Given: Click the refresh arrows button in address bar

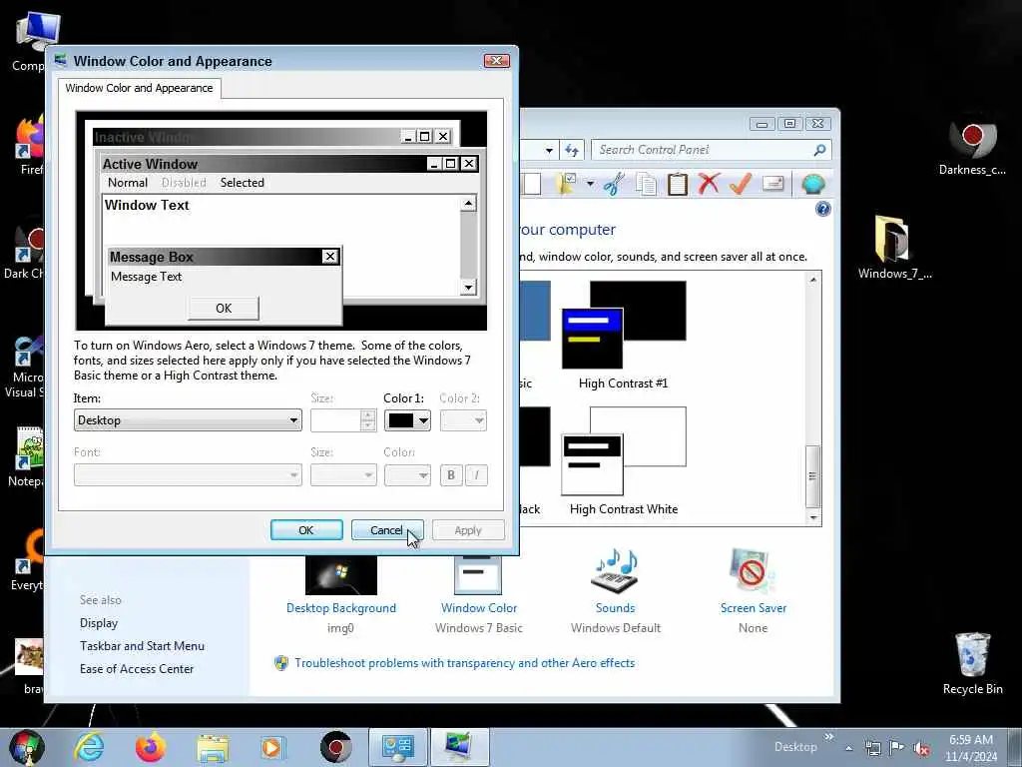Looking at the screenshot, I should click(572, 150).
